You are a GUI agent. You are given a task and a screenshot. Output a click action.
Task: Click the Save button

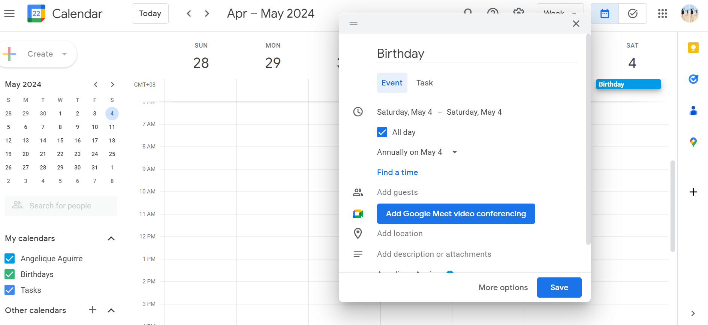[559, 288]
